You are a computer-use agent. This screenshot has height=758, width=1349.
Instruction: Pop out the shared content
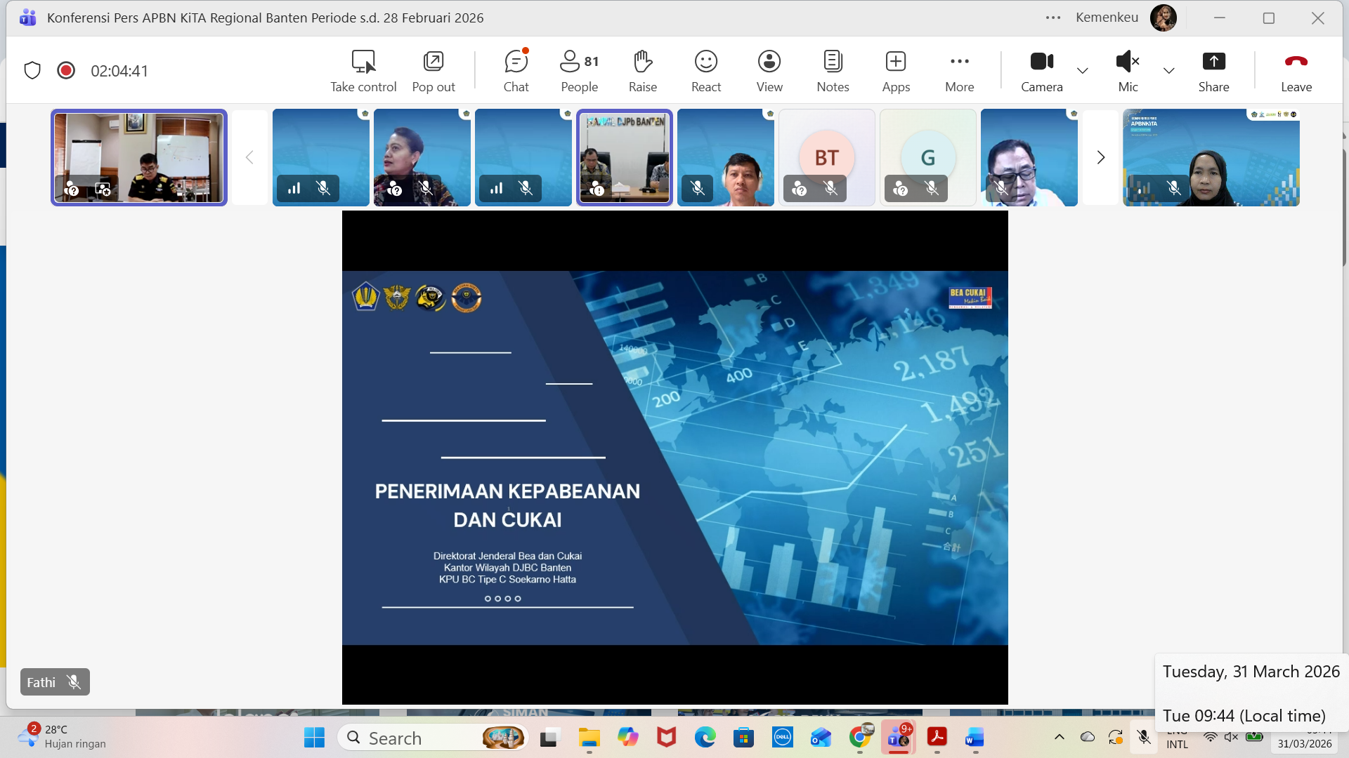[434, 70]
